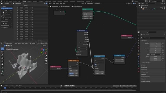Toggle snapping magnet in viewport header
The height and width of the screenshot is (93, 166).
[x=41, y=43]
